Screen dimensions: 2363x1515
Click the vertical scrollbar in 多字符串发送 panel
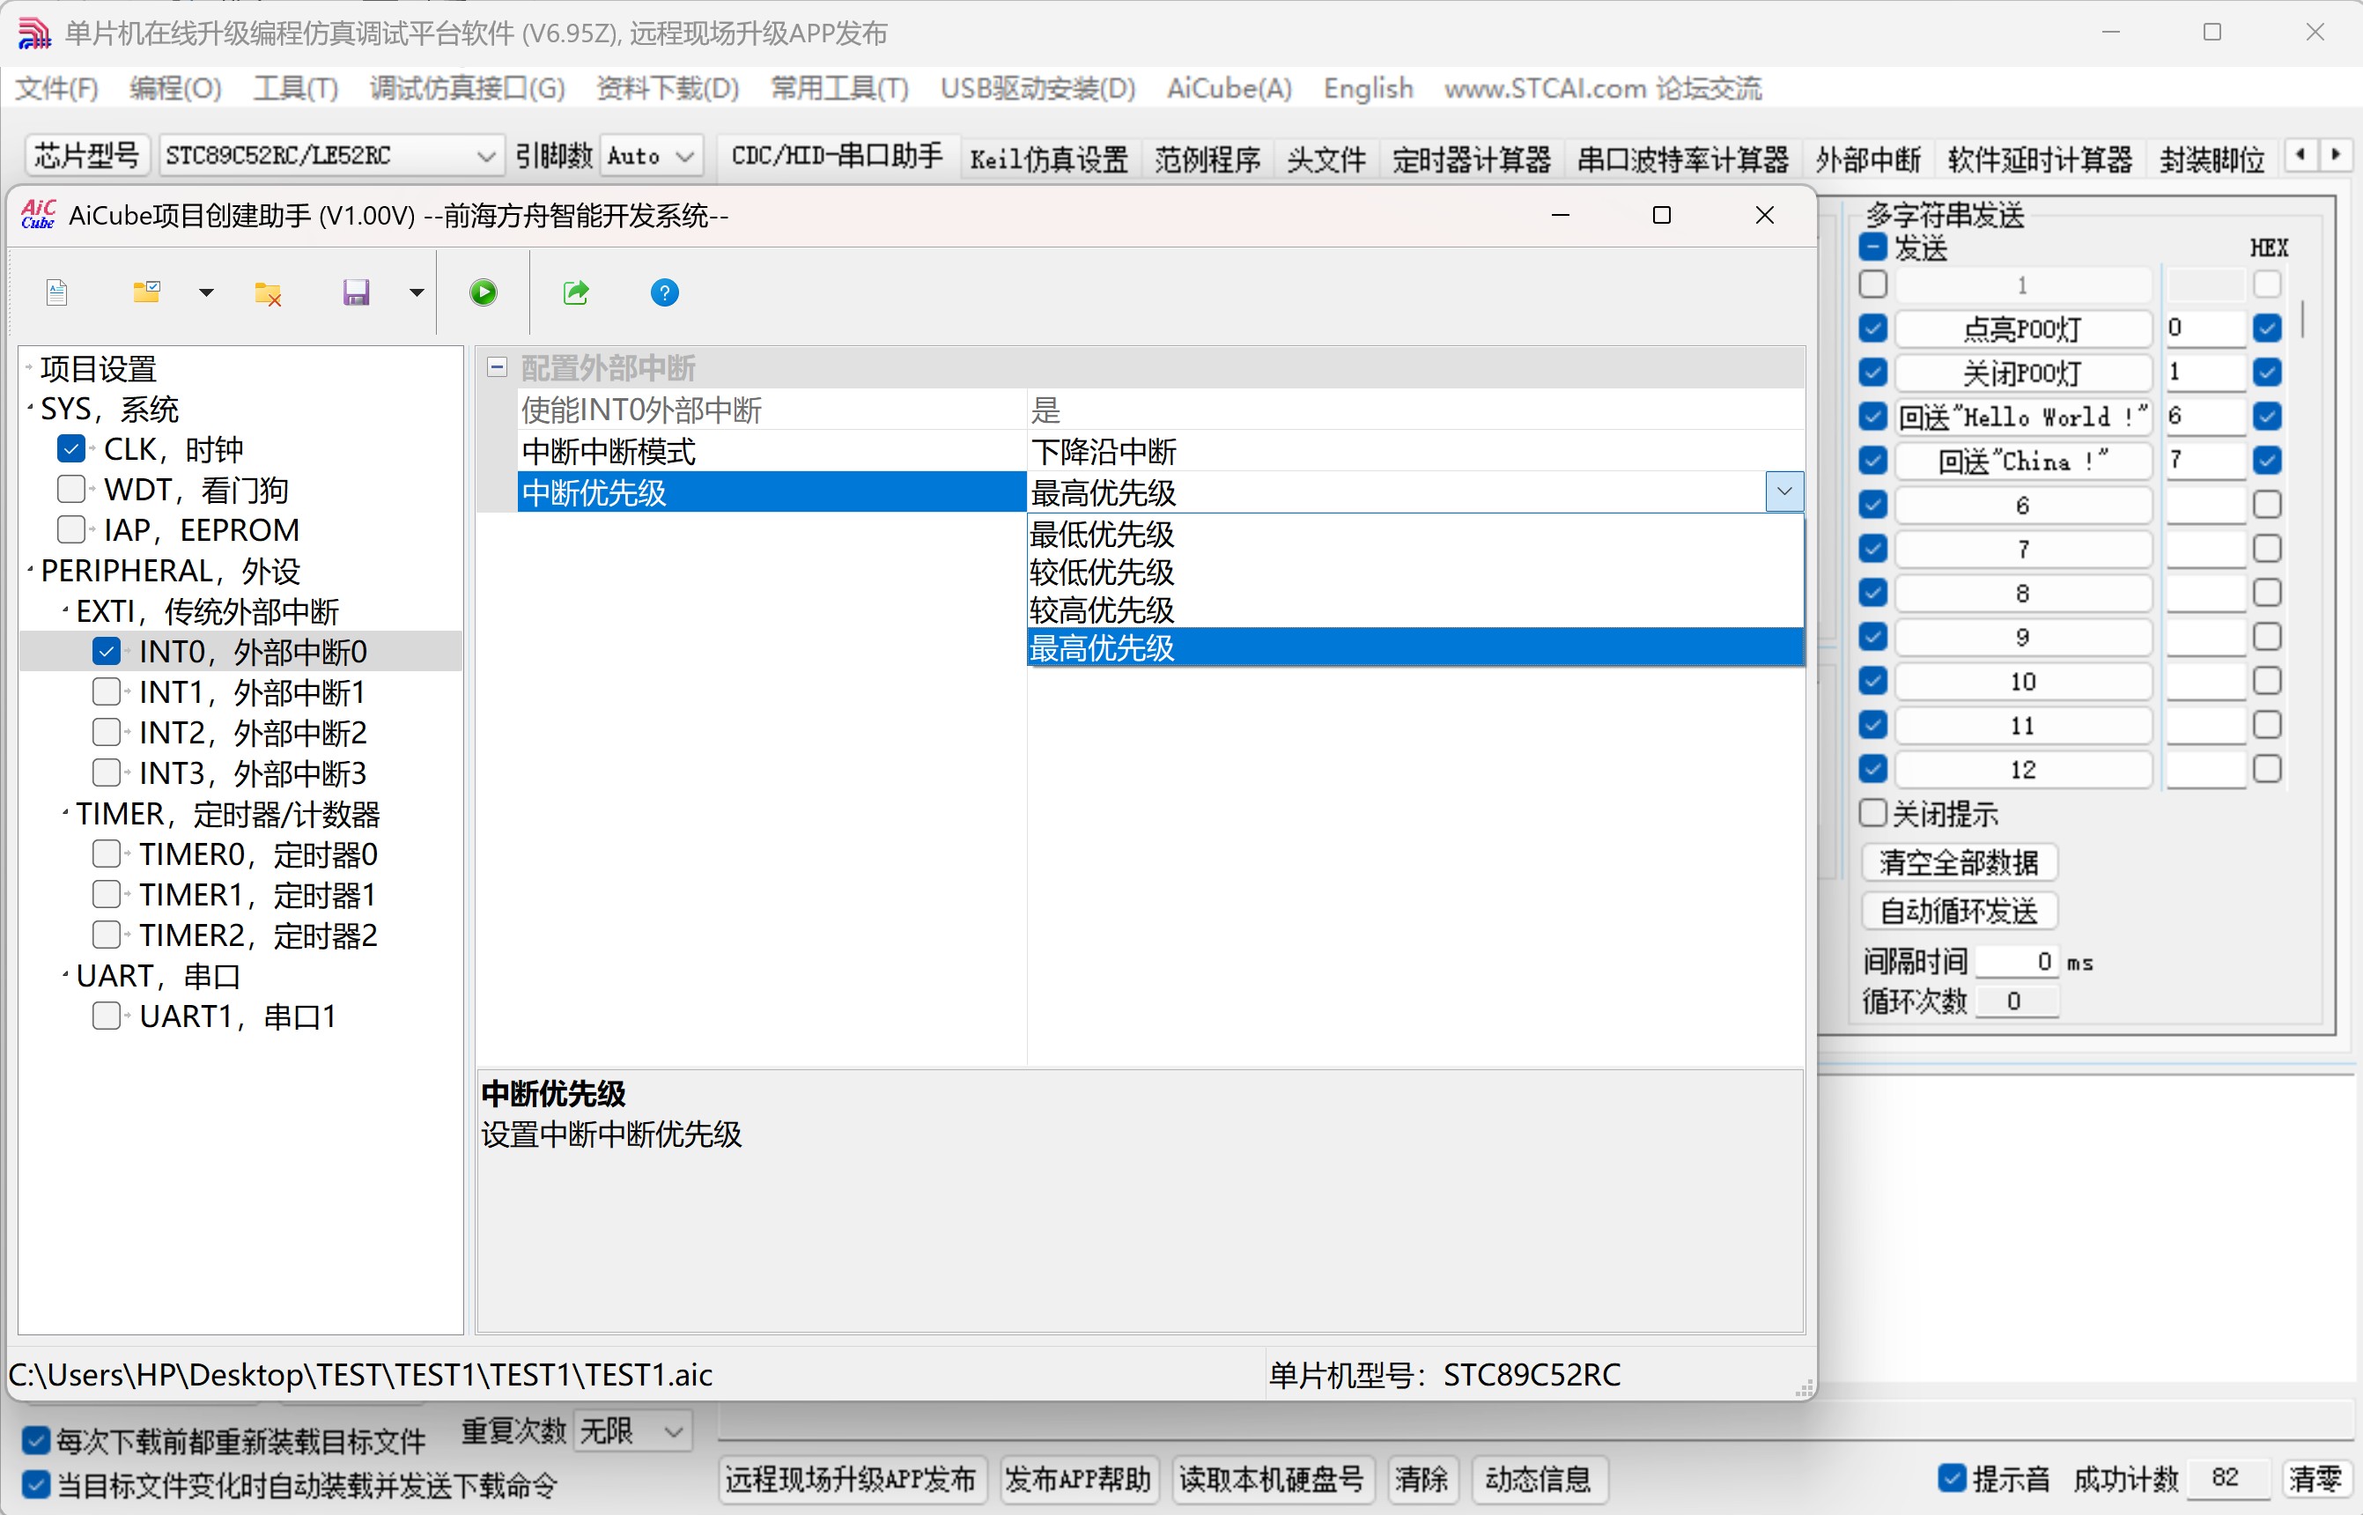(x=2302, y=318)
